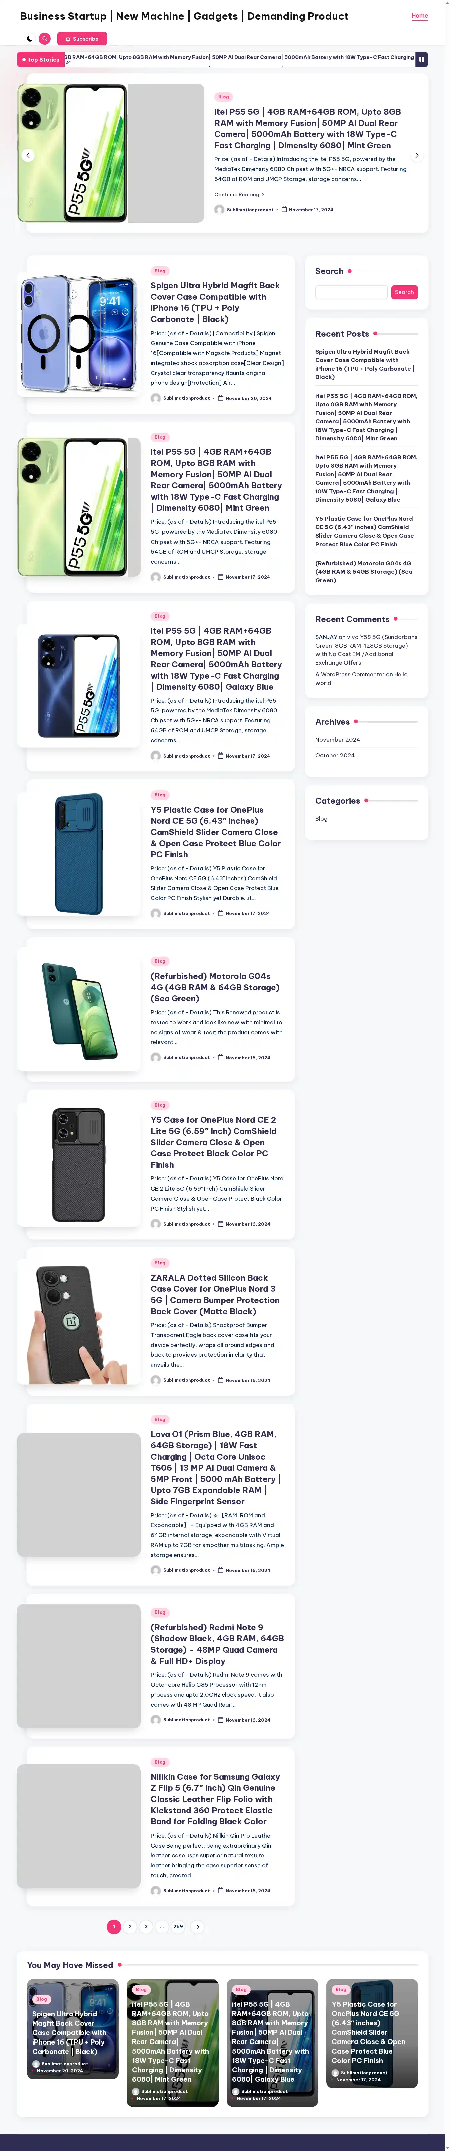
Task: Click the next page chevron in pagination
Action: tap(197, 1926)
